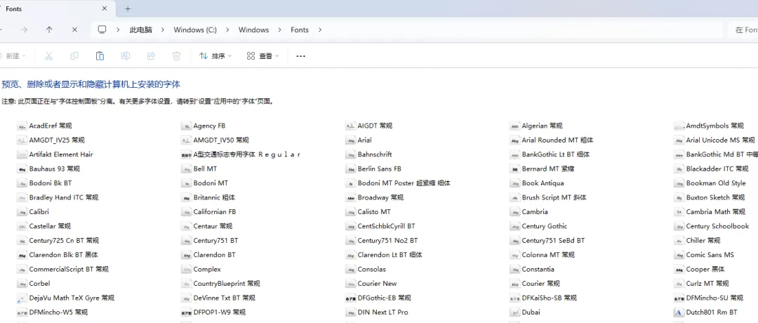
Task: Select Arial Rounded MT 粗体 font name
Action: coord(557,140)
